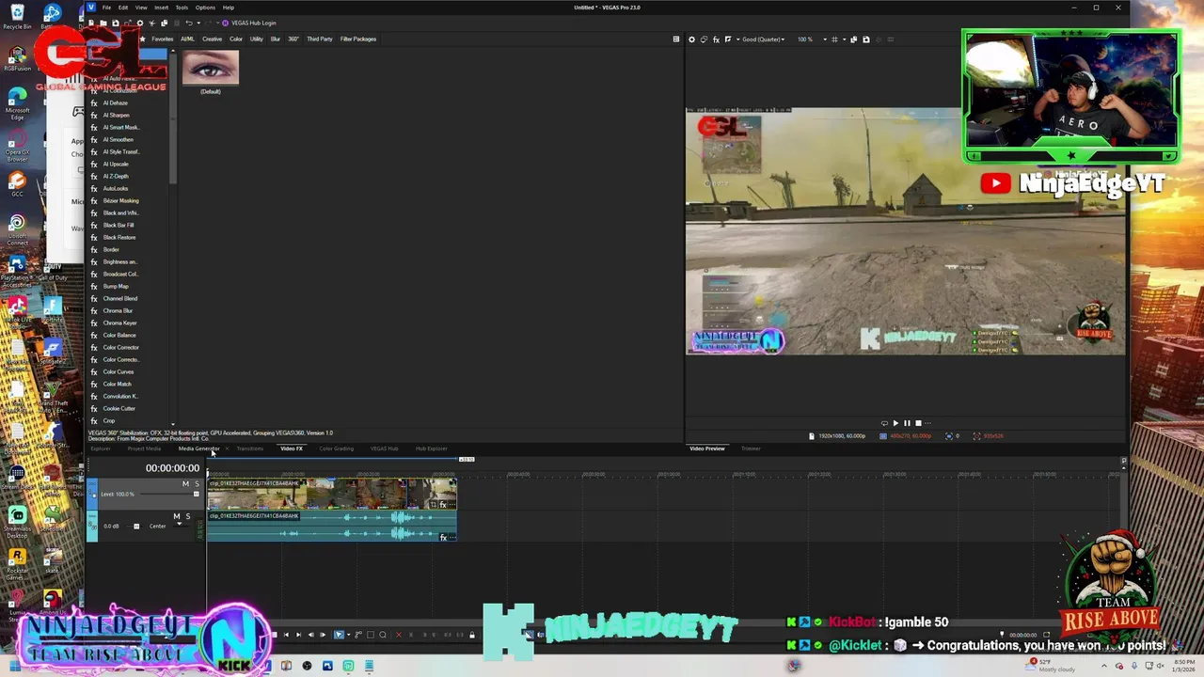Select Color Curves effect
Image resolution: width=1204 pixels, height=677 pixels.
119,372
